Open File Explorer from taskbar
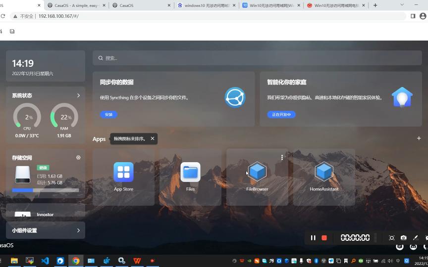Image resolution: width=428 pixels, height=267 pixels. tap(14, 261)
